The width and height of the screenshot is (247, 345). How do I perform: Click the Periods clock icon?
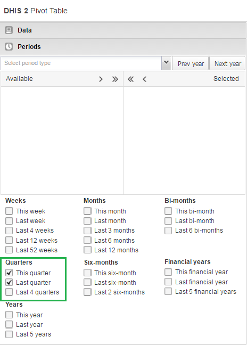point(9,47)
